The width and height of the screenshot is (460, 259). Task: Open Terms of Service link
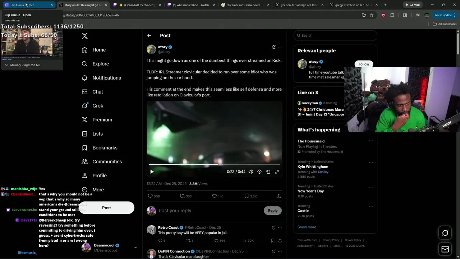coord(307,240)
